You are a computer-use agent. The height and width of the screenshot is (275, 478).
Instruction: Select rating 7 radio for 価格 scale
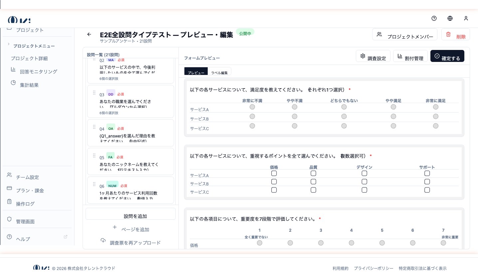pyautogui.click(x=443, y=243)
